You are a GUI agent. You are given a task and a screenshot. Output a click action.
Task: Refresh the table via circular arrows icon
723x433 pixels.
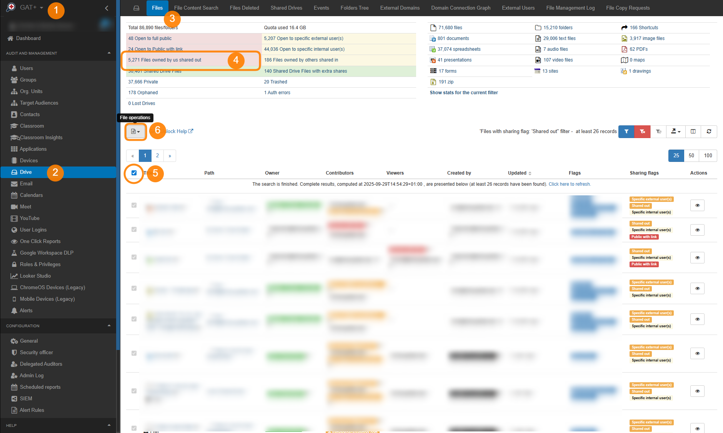tap(709, 132)
